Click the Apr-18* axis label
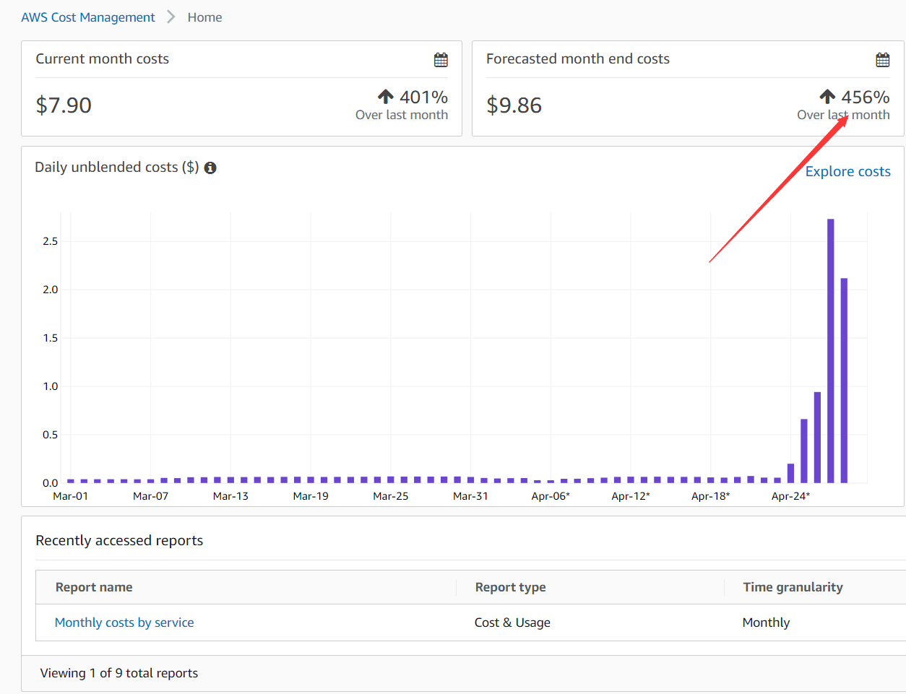The height and width of the screenshot is (694, 906). coord(711,496)
